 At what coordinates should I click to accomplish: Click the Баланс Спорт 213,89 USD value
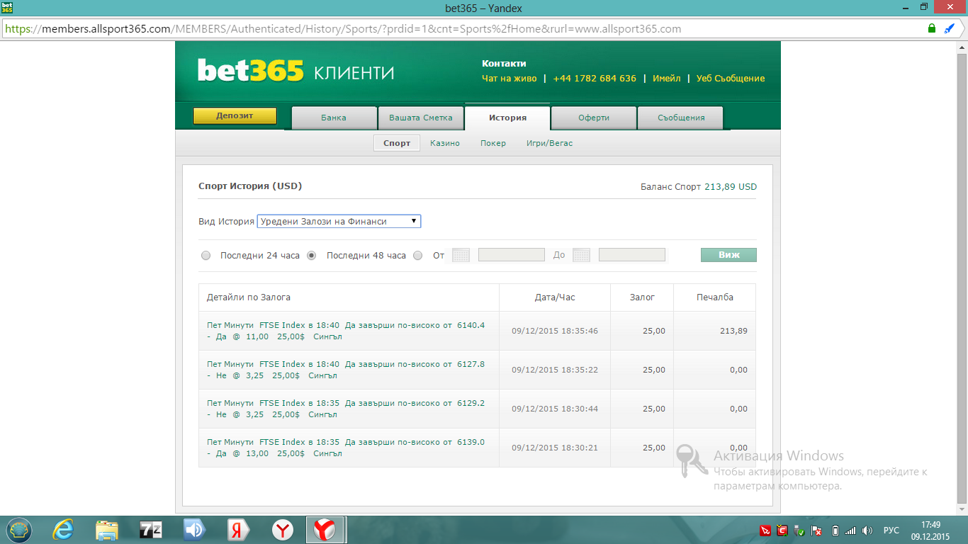[731, 187]
